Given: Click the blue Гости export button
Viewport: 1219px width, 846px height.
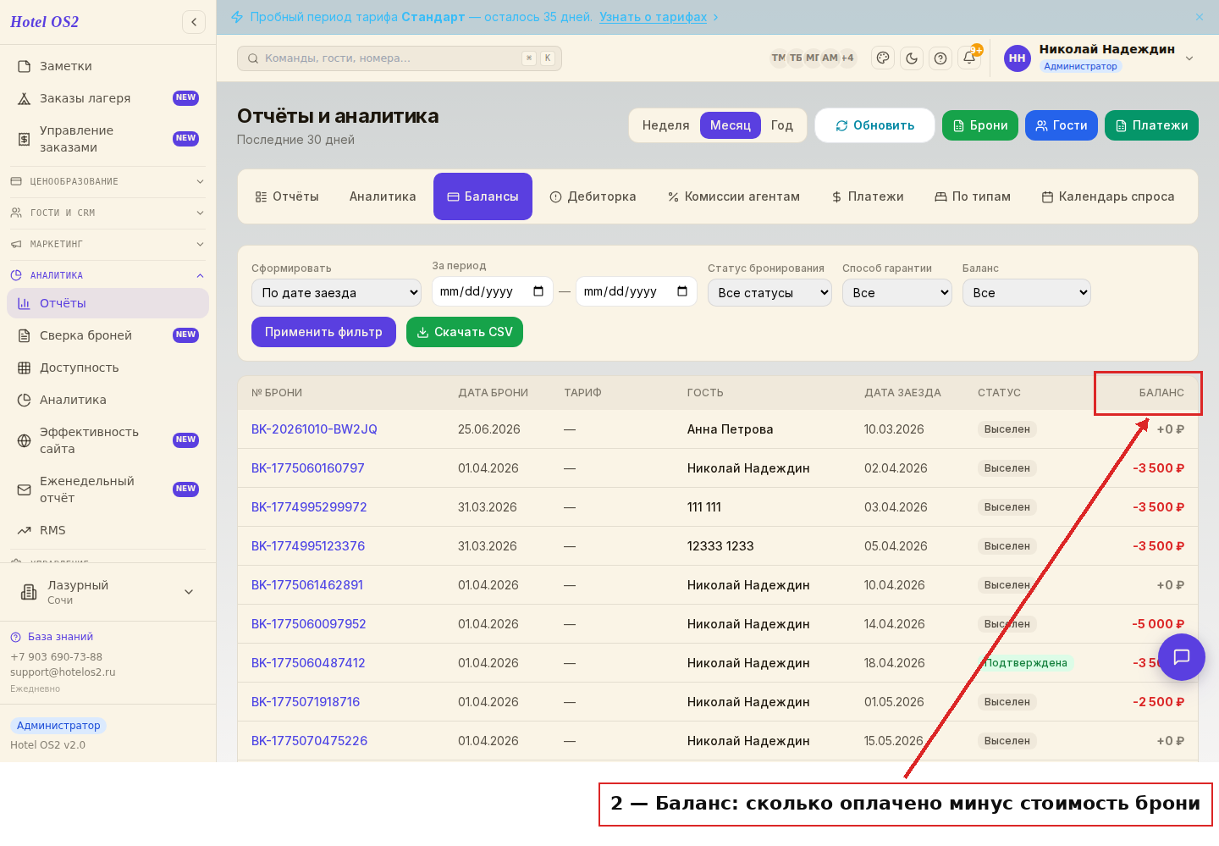Looking at the screenshot, I should [x=1062, y=125].
